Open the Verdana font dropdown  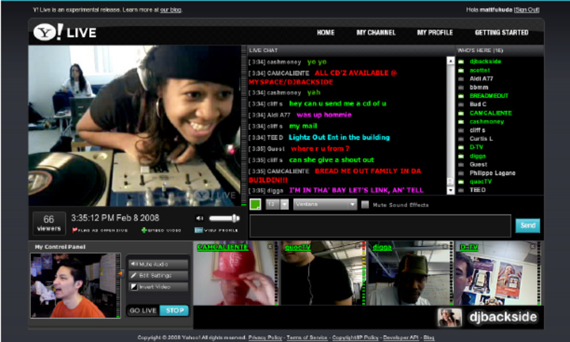pyautogui.click(x=325, y=205)
